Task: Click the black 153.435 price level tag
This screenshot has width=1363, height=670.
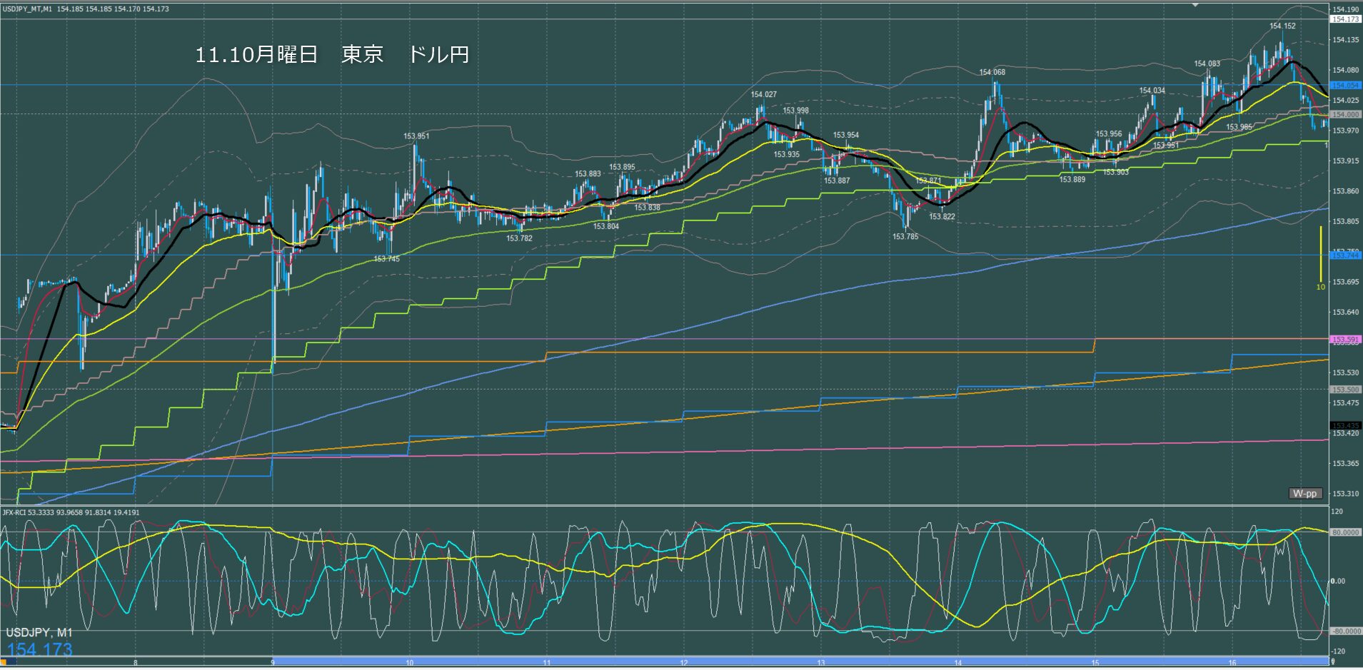Action: pos(1345,426)
